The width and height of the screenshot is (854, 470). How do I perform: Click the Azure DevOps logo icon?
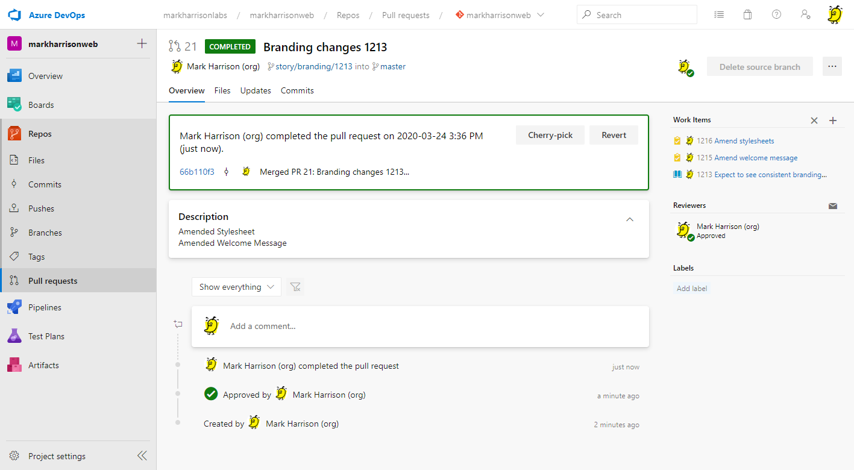coord(14,15)
